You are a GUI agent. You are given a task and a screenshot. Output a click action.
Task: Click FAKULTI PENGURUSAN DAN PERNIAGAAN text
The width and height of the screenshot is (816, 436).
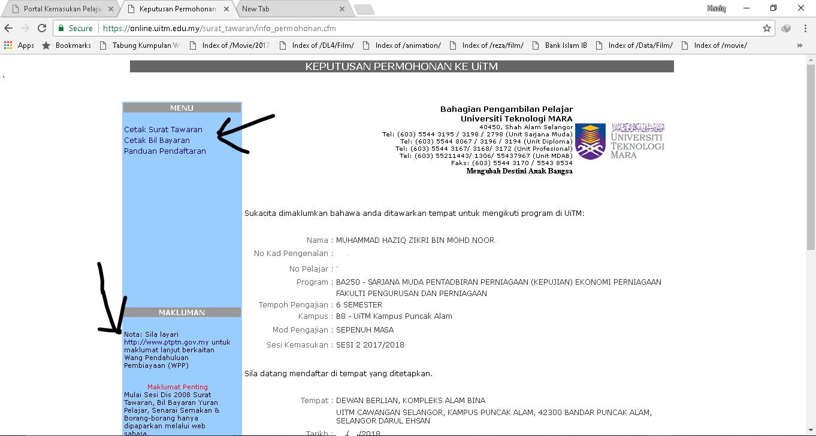(412, 294)
